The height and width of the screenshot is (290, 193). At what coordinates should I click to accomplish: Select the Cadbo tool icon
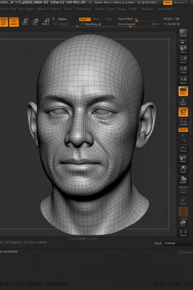tap(183, 70)
